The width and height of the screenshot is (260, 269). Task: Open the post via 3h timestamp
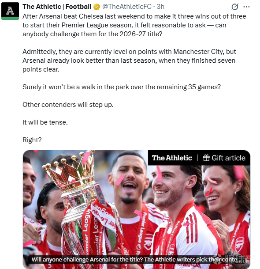(160, 7)
